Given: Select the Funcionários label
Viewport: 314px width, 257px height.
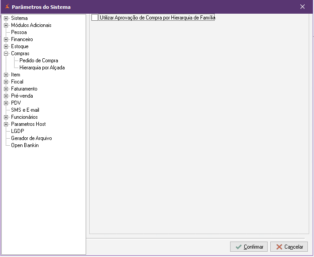Looking at the screenshot, I should pyautogui.click(x=24, y=117).
